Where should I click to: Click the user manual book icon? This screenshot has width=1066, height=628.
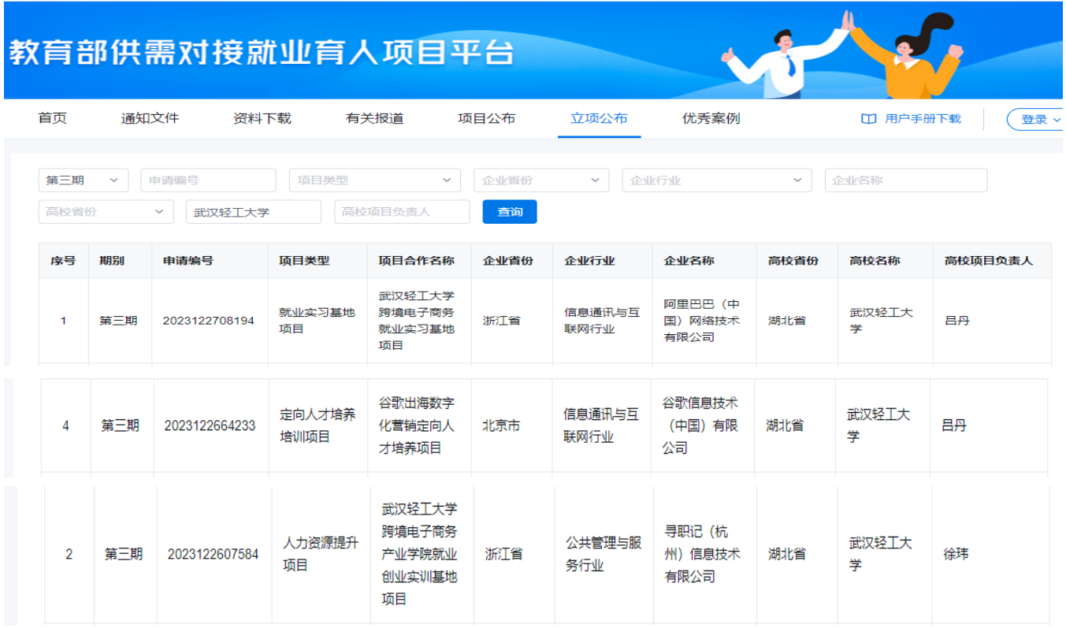pos(868,119)
